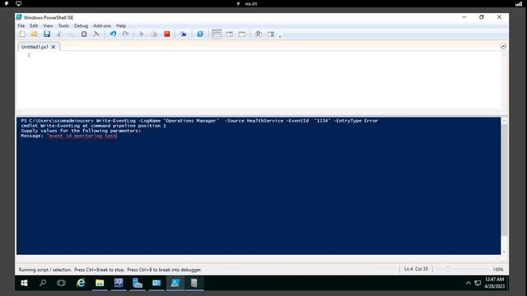
Task: Stop the running operation with the red square
Action: (166, 35)
